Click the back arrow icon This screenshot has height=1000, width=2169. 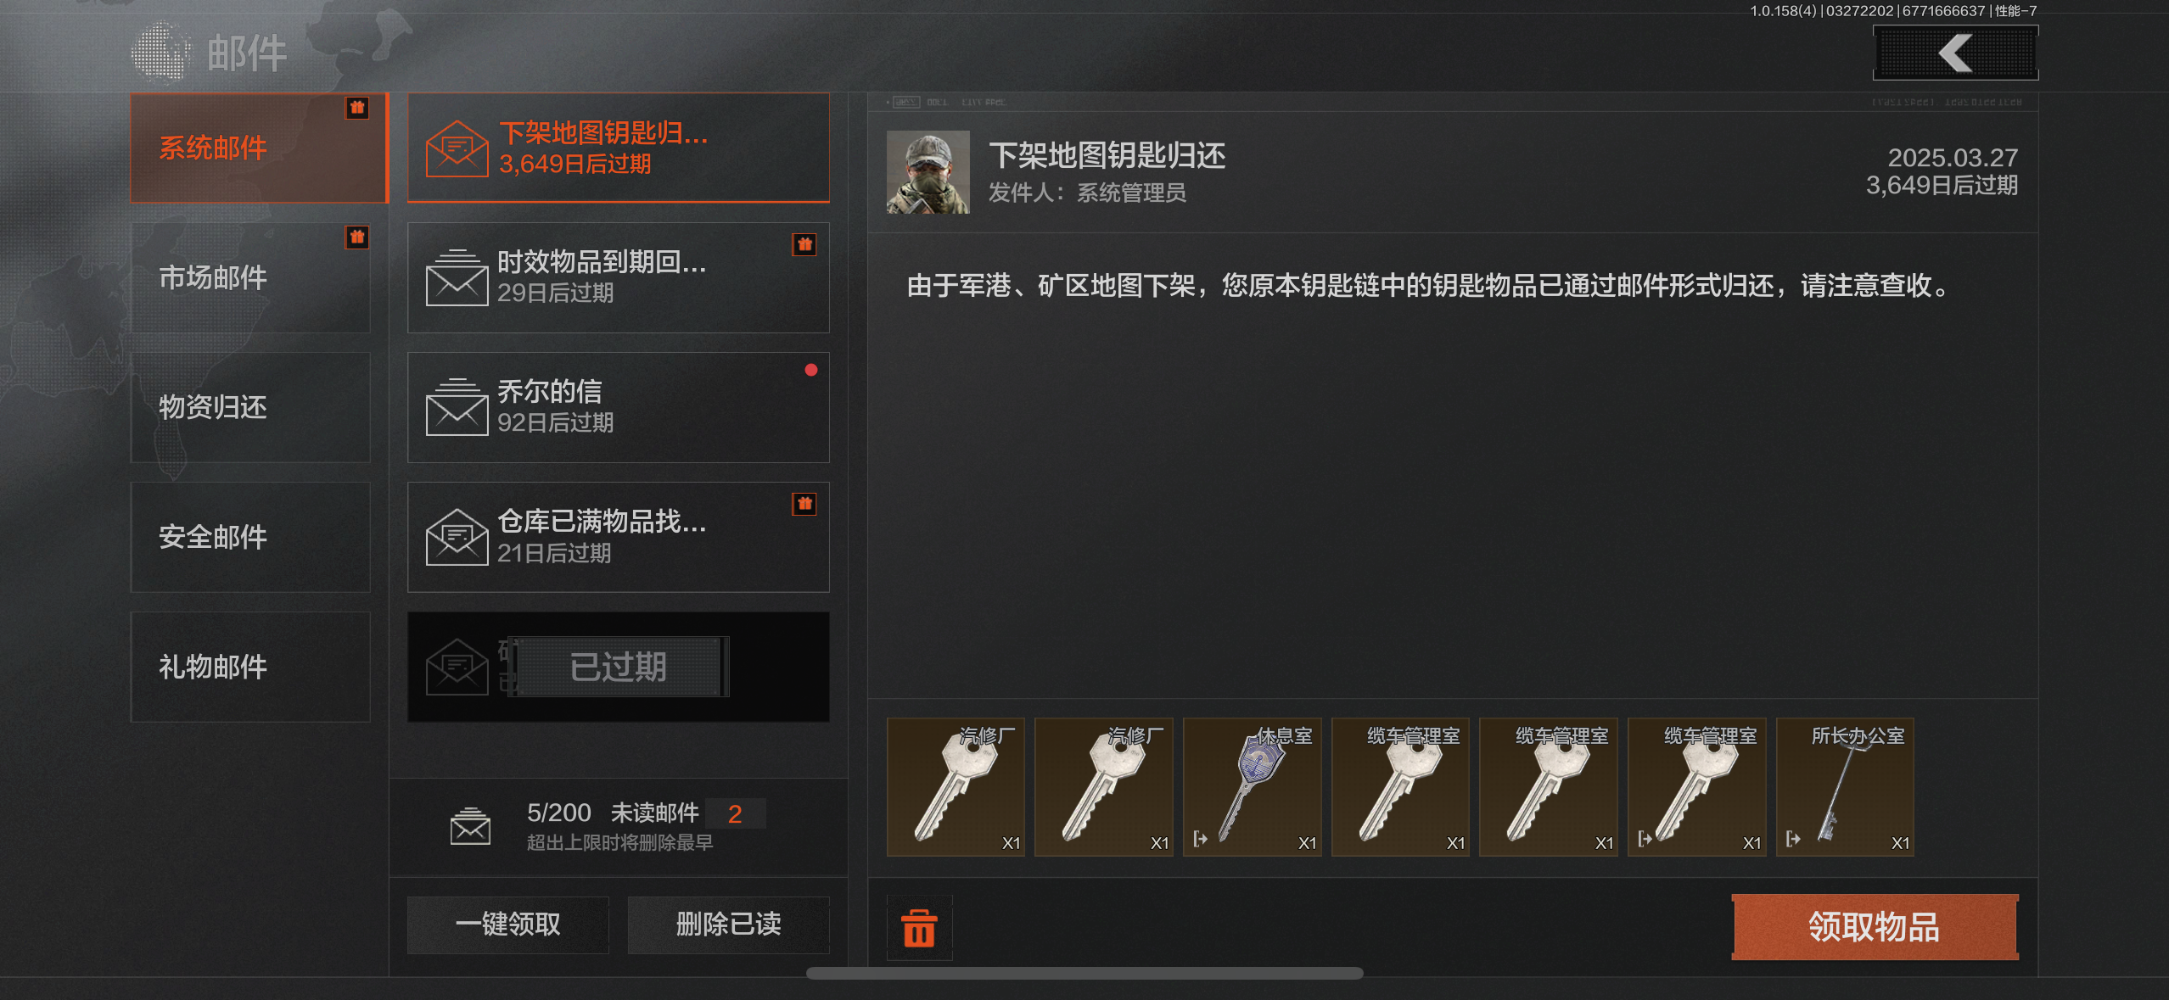1955,53
